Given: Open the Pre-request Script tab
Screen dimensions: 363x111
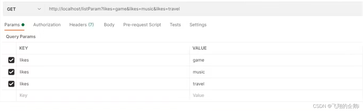Looking at the screenshot, I should pyautogui.click(x=142, y=25).
